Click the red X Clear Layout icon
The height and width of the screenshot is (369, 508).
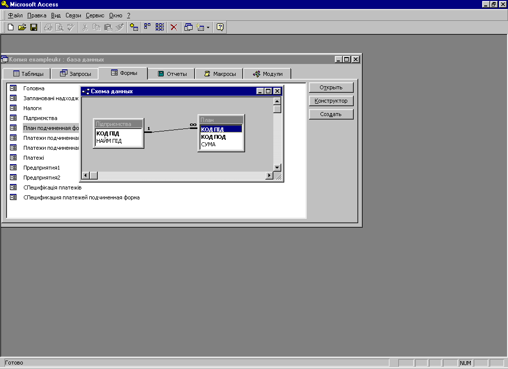[174, 27]
